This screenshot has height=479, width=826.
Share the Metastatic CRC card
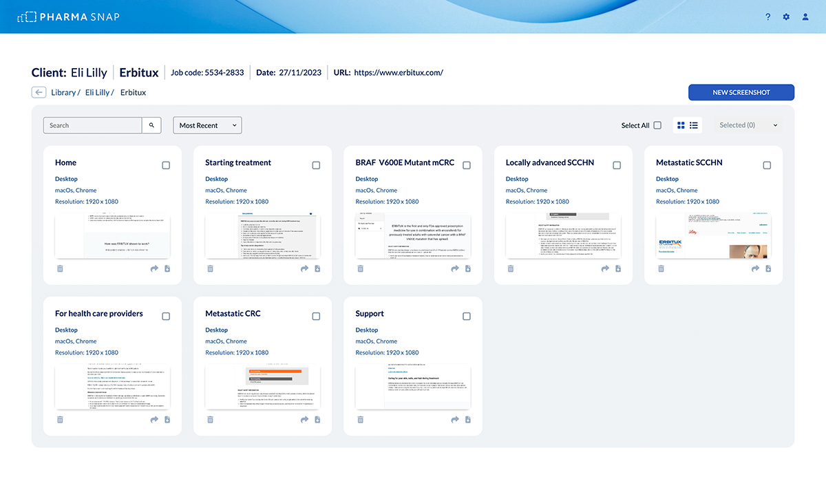(x=304, y=419)
